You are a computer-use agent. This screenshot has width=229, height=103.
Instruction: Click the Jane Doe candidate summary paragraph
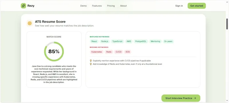pyautogui.click(x=54, y=74)
